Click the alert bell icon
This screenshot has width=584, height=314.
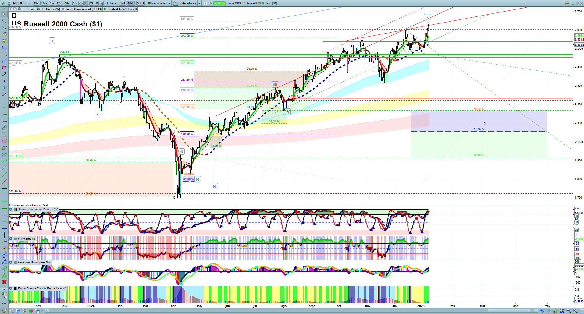(x=4, y=41)
